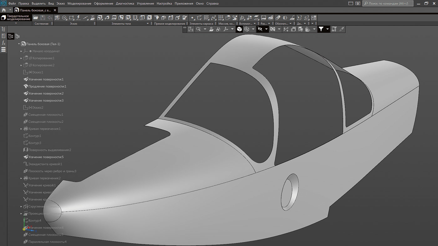Screen dimensions: 438x246
Task: Select the Circle sketch tool
Action: tap(64, 18)
